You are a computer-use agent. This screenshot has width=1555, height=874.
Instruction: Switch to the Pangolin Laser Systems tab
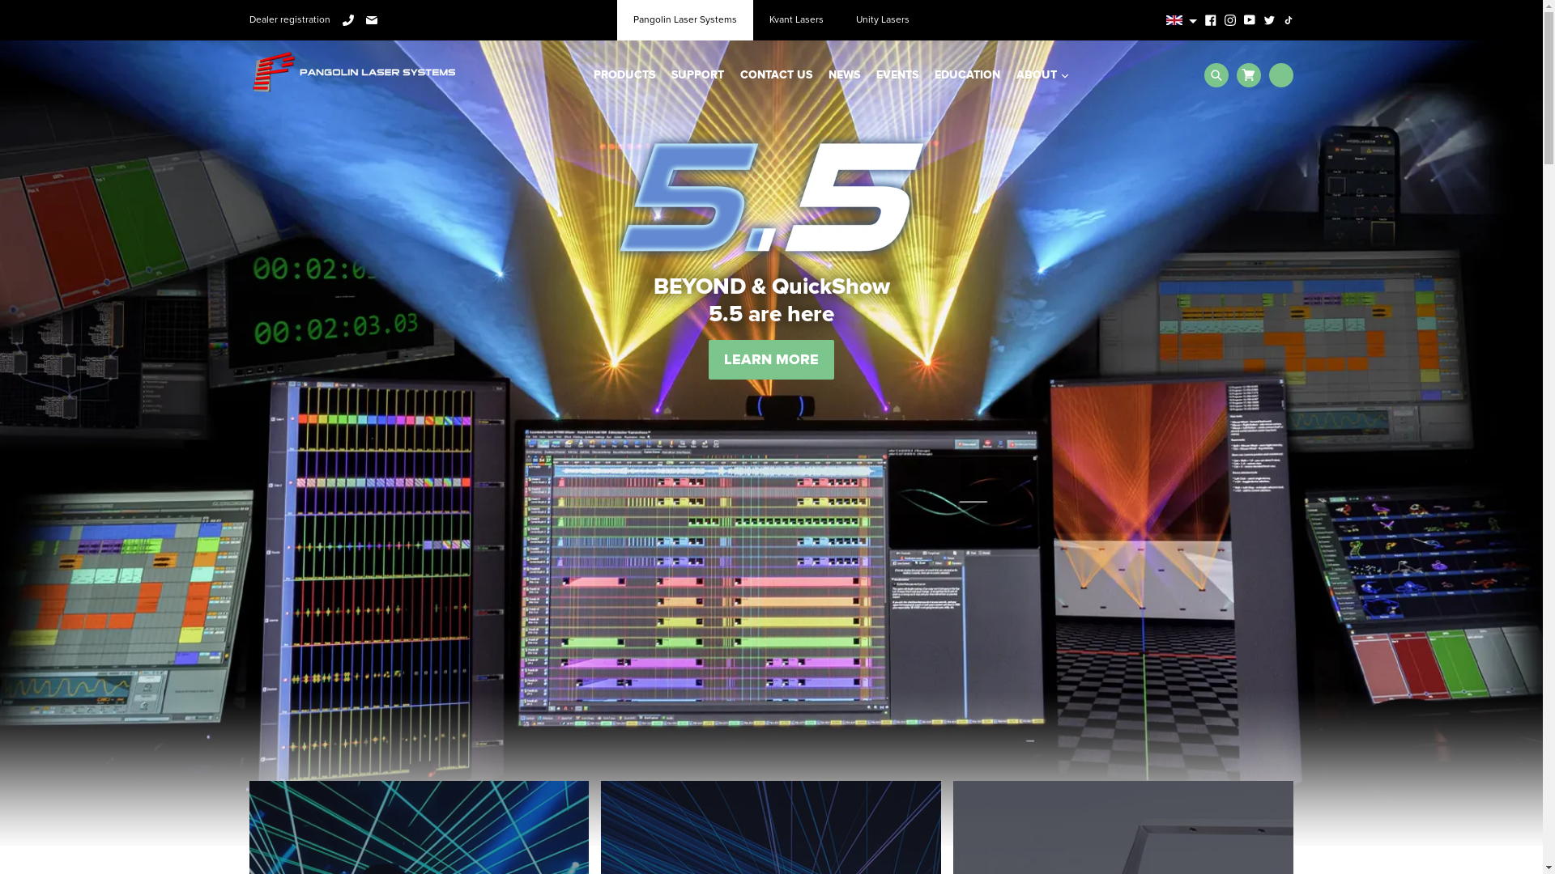coord(684,20)
